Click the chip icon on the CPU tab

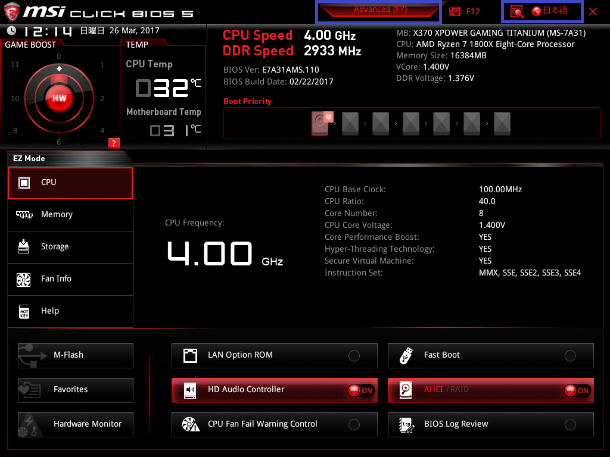coord(24,183)
